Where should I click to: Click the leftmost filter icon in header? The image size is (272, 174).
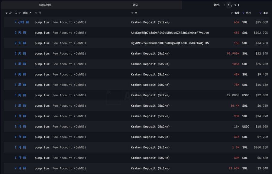(7, 13)
